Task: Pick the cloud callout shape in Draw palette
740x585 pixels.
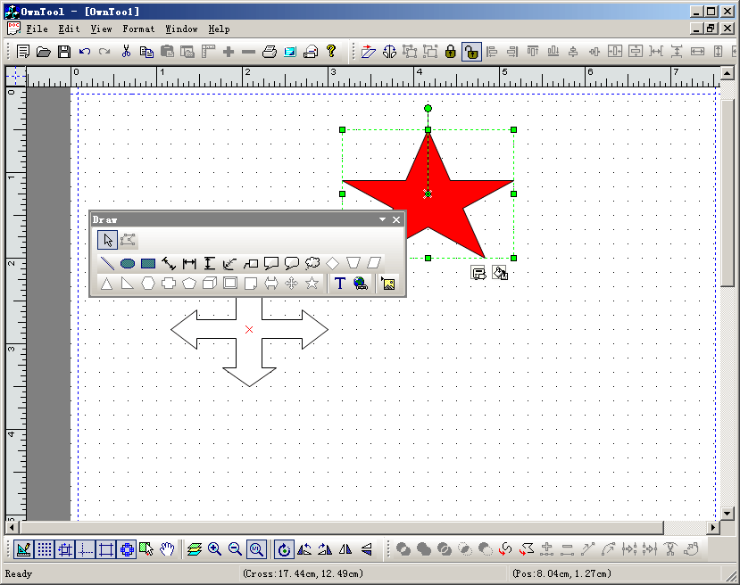Action: coord(312,263)
